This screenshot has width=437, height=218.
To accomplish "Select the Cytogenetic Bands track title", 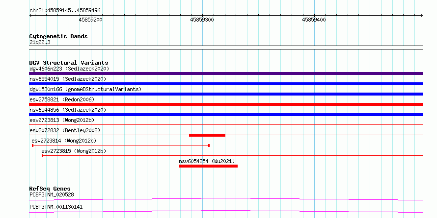I will (x=58, y=36).
